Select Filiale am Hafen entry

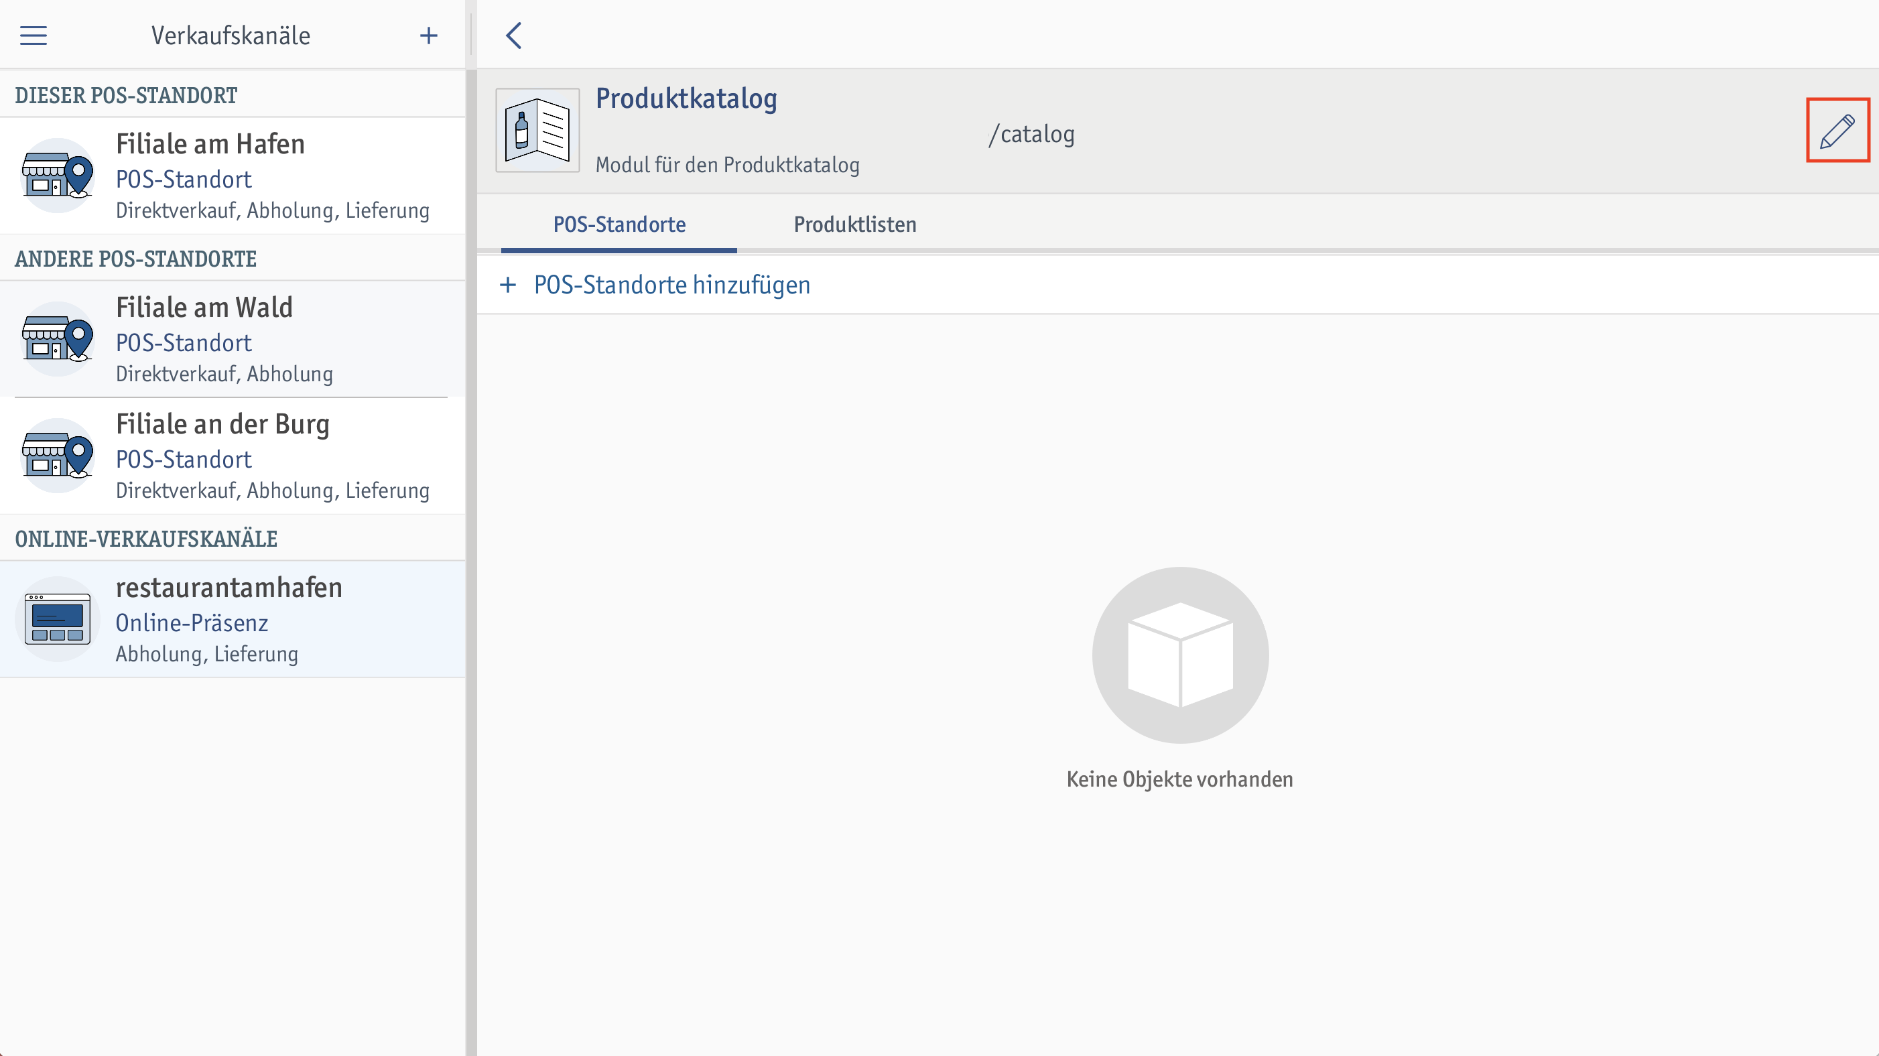(x=233, y=175)
